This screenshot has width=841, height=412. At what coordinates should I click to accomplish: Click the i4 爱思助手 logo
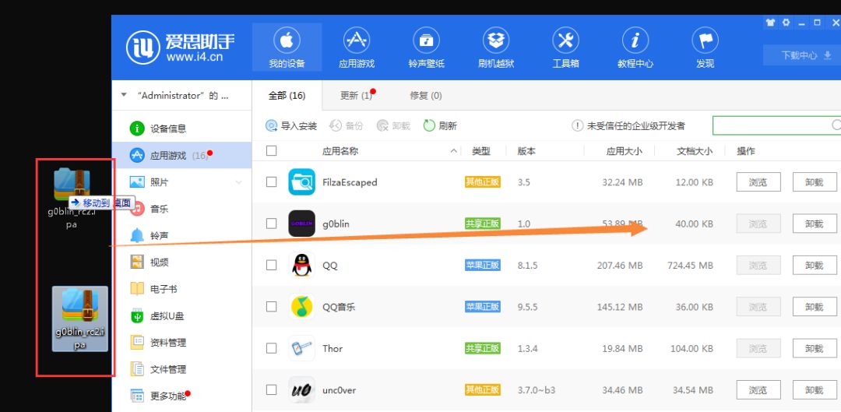click(x=180, y=48)
